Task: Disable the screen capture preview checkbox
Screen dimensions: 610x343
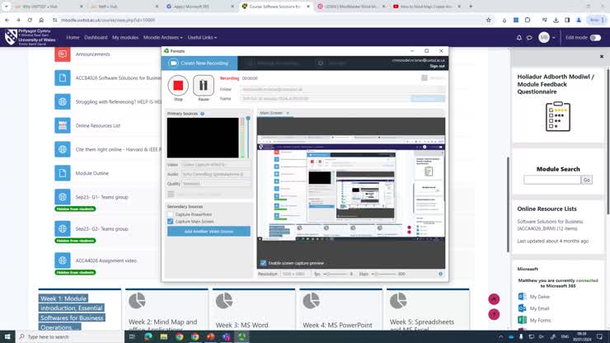Action: coord(262,263)
